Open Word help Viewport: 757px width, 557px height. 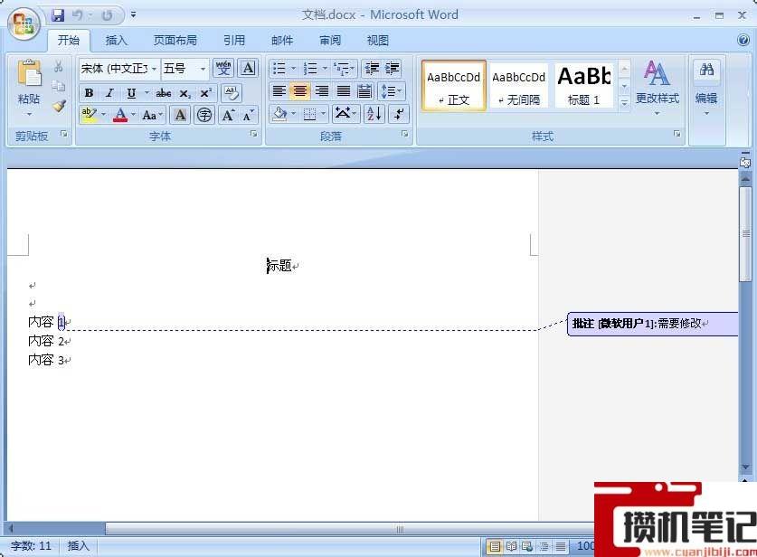[x=743, y=40]
